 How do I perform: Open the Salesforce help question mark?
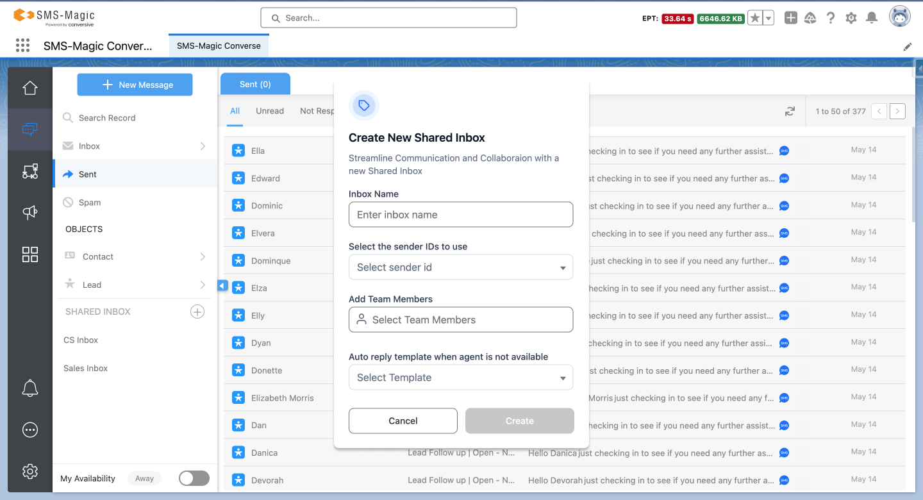coord(831,18)
